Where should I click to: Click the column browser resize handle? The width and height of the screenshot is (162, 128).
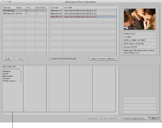point(24,111)
